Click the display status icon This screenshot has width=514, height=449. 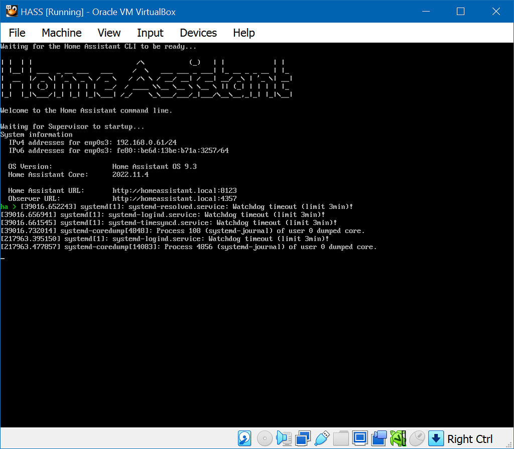point(360,438)
